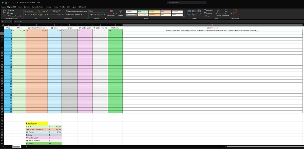Click the Pesquisar search box
304x149 pixels.
tap(187, 2)
